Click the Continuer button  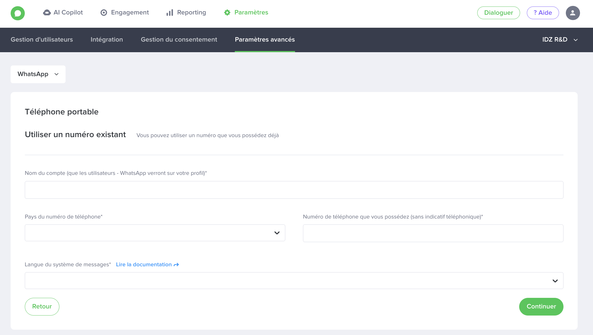pyautogui.click(x=541, y=307)
